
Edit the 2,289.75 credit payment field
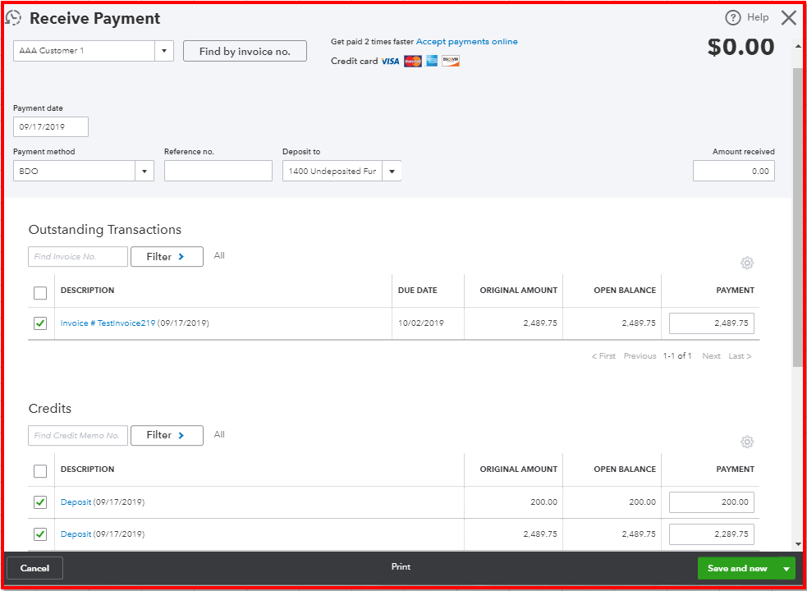(711, 534)
